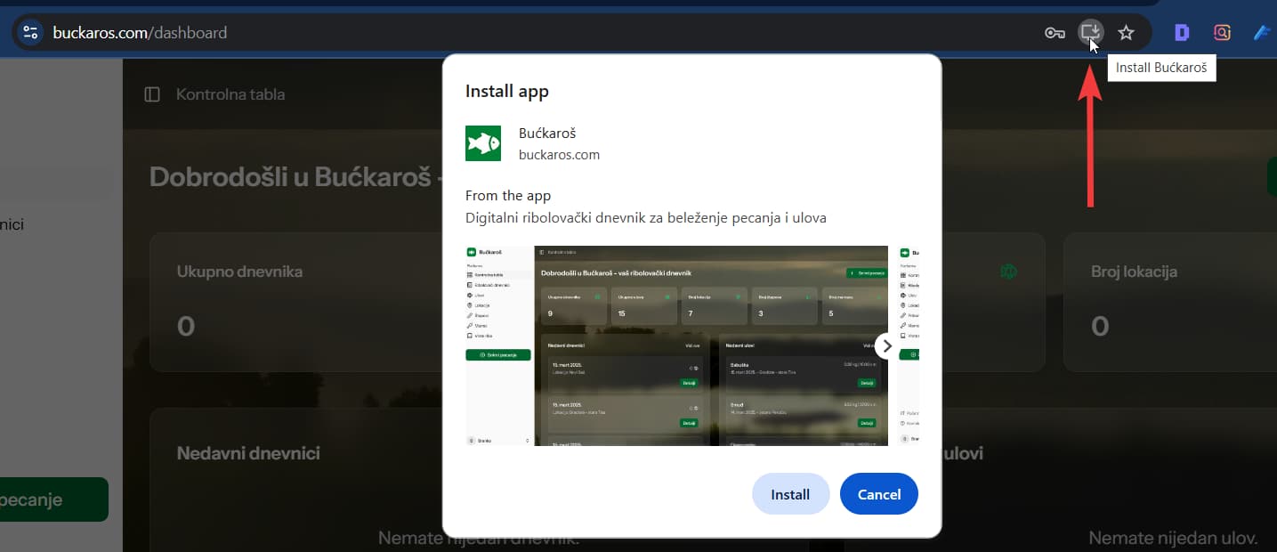Open the saved passwords key icon

tap(1055, 33)
